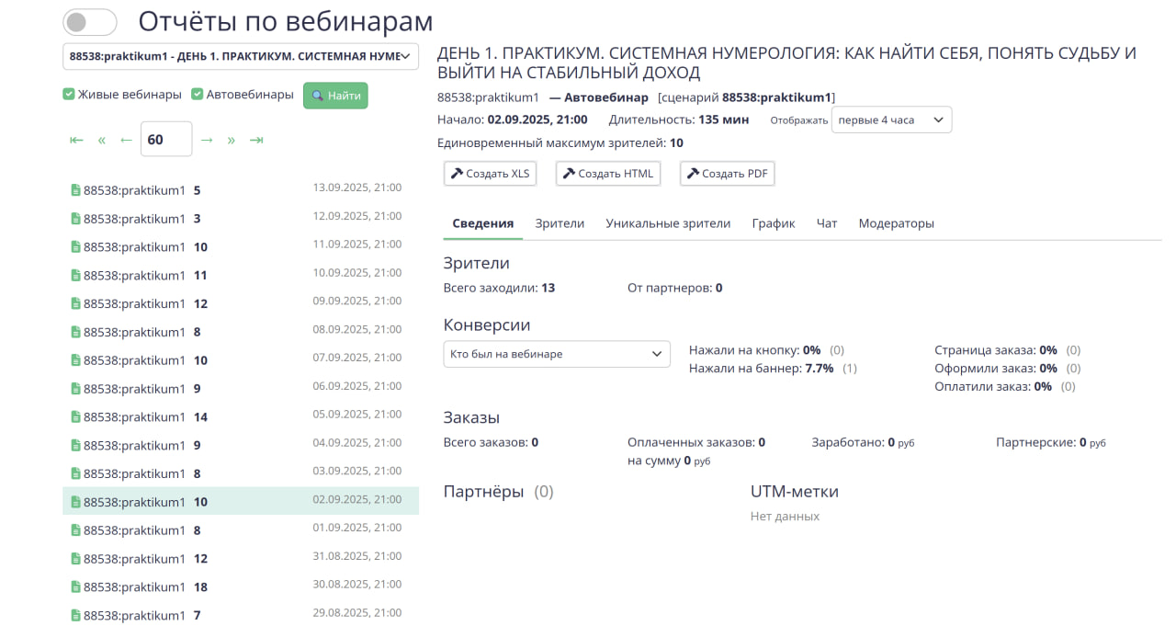Open the График tab
1176x626 pixels.
[773, 223]
